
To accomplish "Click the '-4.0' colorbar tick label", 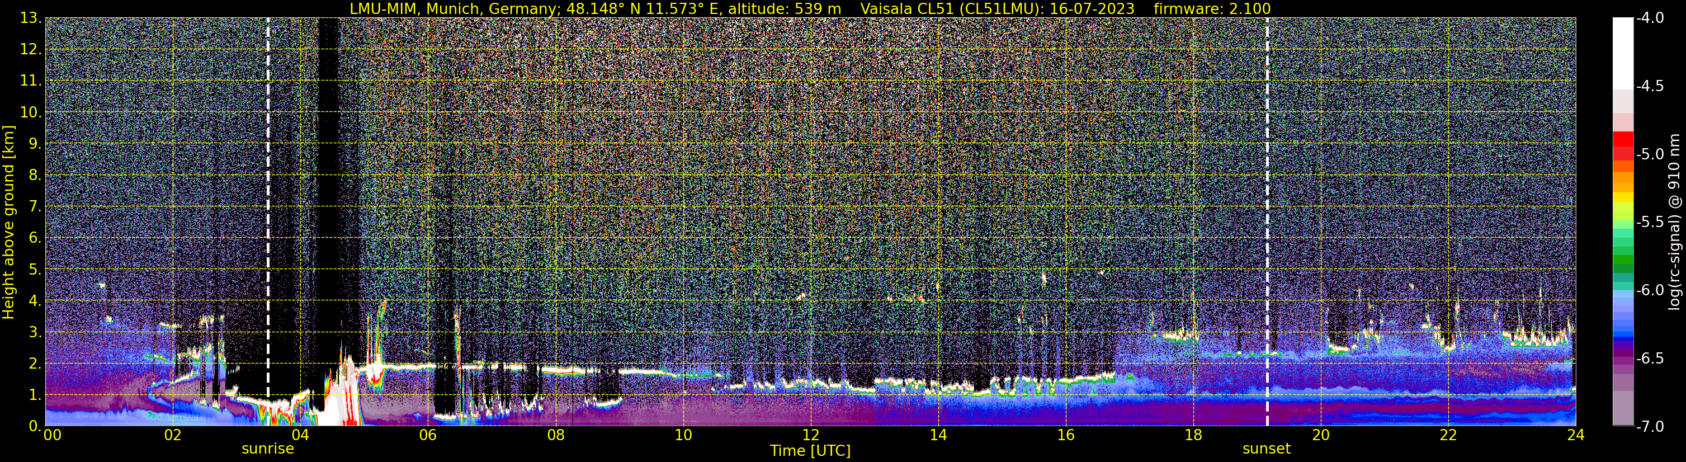I will click(1650, 18).
